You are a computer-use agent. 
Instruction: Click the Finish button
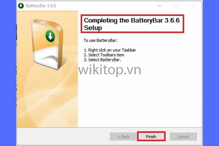coord(151,136)
